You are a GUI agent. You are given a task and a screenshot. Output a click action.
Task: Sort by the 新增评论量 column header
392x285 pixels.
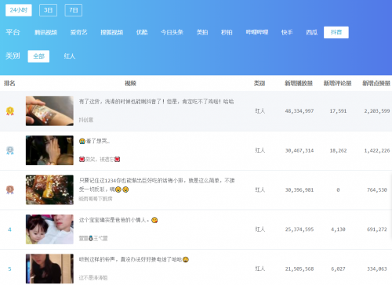[x=337, y=83]
